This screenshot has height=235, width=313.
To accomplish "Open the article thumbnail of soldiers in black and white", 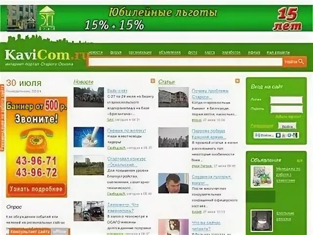I will coord(174,137).
